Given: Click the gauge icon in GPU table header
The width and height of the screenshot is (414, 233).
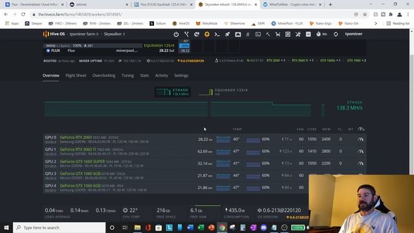Looking at the screenshot, I should click(361, 129).
